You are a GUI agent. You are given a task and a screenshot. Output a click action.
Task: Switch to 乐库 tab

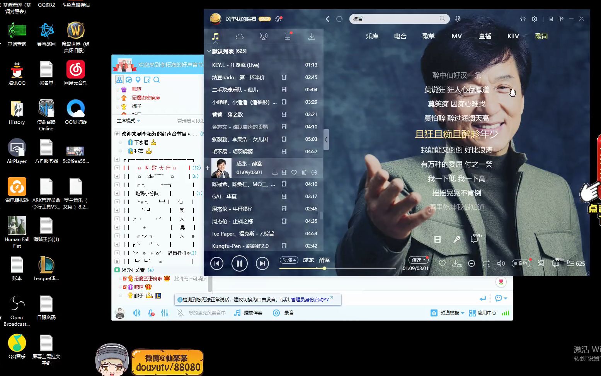click(x=372, y=36)
